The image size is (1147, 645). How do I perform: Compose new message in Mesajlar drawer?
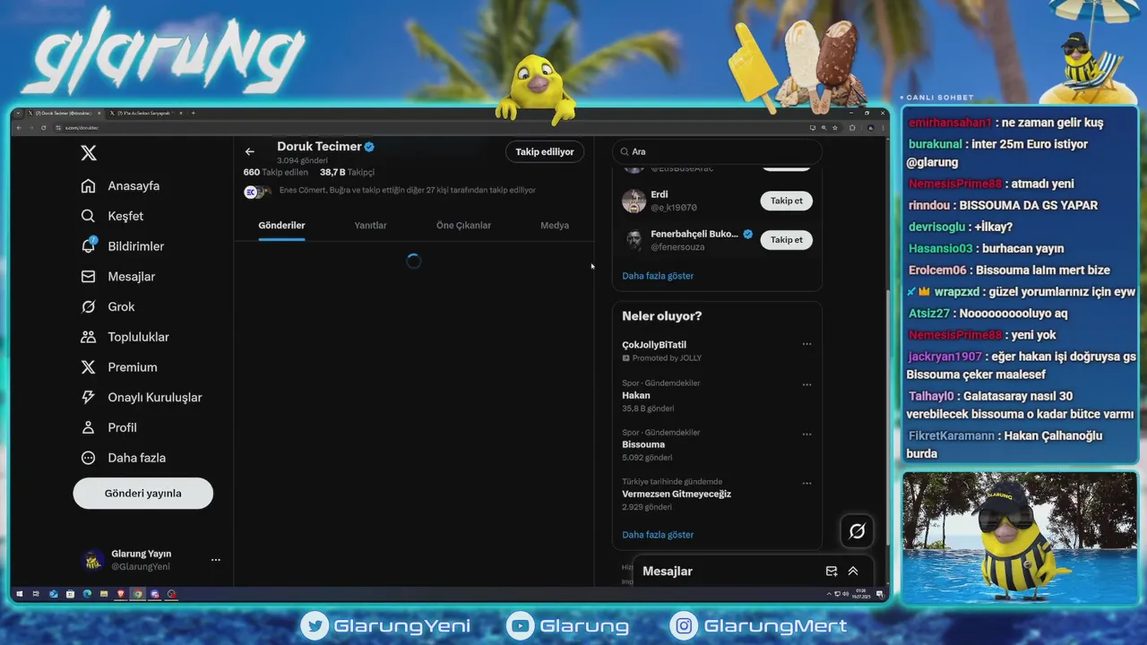click(x=832, y=571)
